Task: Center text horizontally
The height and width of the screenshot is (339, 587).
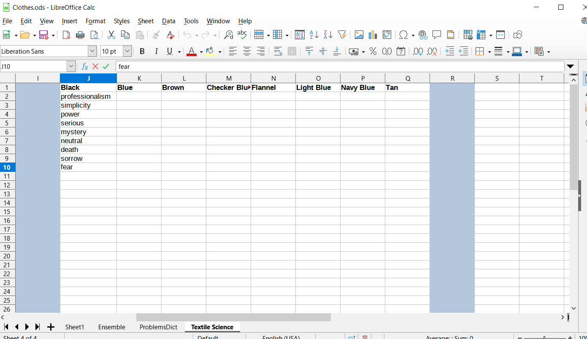Action: [x=247, y=52]
